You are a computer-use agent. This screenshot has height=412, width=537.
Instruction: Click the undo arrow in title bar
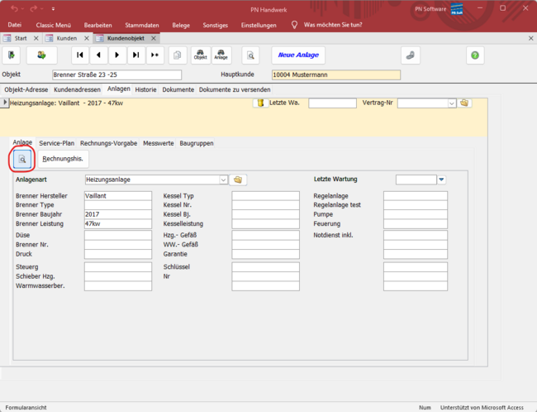coord(14,8)
